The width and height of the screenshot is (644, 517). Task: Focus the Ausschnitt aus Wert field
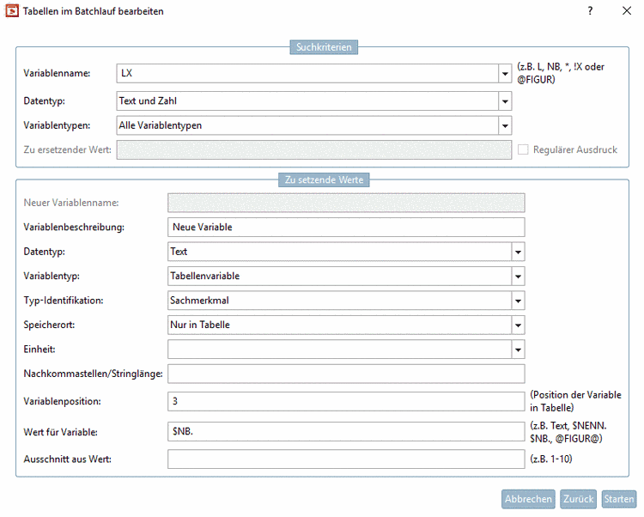coord(345,459)
